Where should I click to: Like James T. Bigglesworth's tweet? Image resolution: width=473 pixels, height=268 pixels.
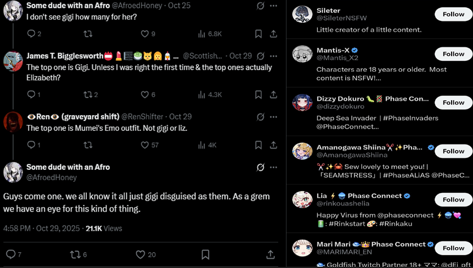tap(144, 95)
